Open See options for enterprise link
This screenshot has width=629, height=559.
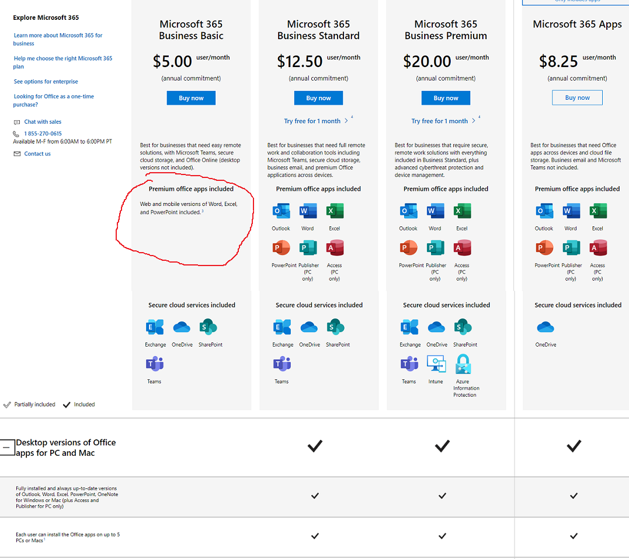(46, 81)
